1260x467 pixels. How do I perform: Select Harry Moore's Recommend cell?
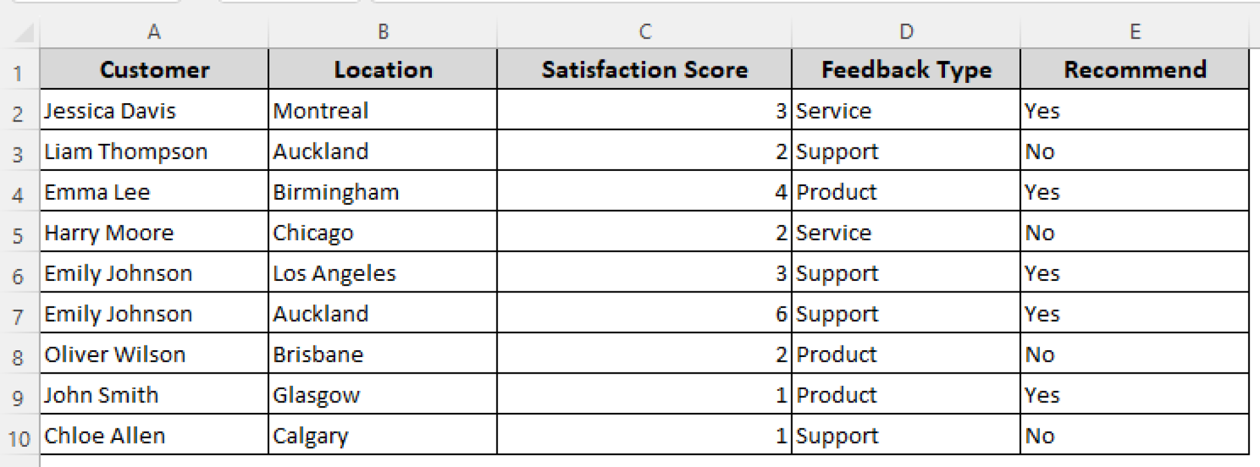(1134, 232)
